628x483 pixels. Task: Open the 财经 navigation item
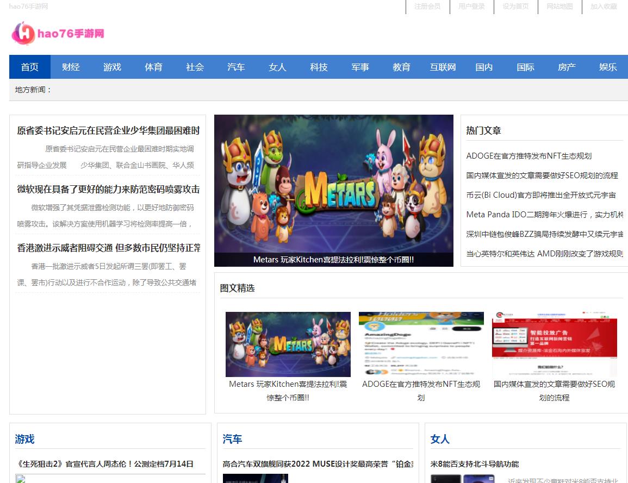pos(71,67)
